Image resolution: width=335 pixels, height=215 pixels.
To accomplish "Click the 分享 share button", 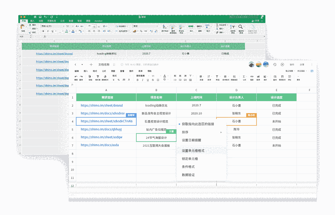I will [302, 65].
